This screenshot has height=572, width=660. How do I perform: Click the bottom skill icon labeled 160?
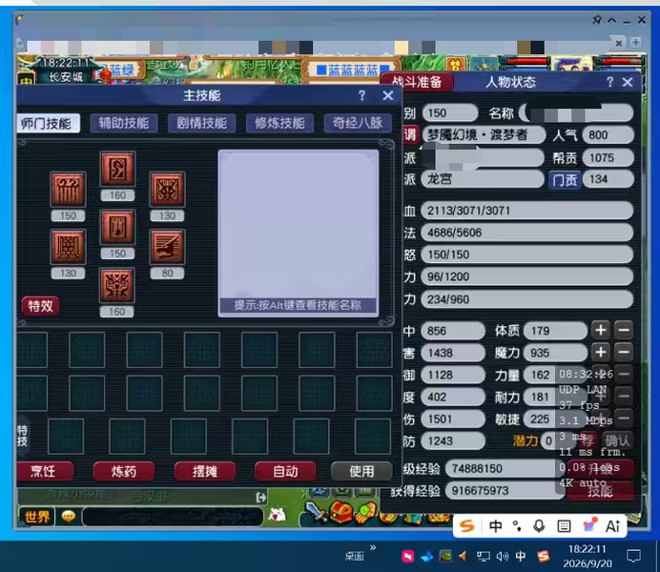(x=117, y=285)
